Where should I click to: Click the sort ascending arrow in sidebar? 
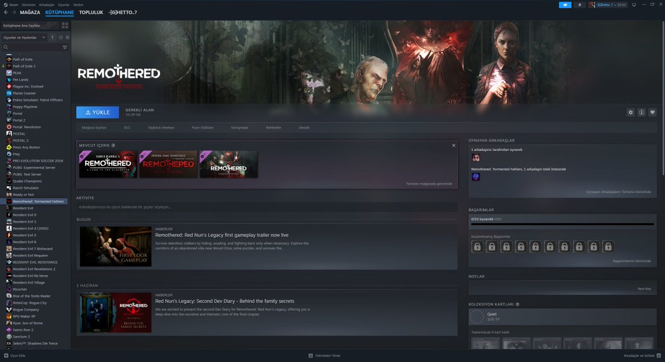pos(53,37)
